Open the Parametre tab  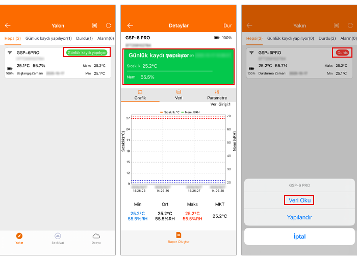tap(217, 95)
